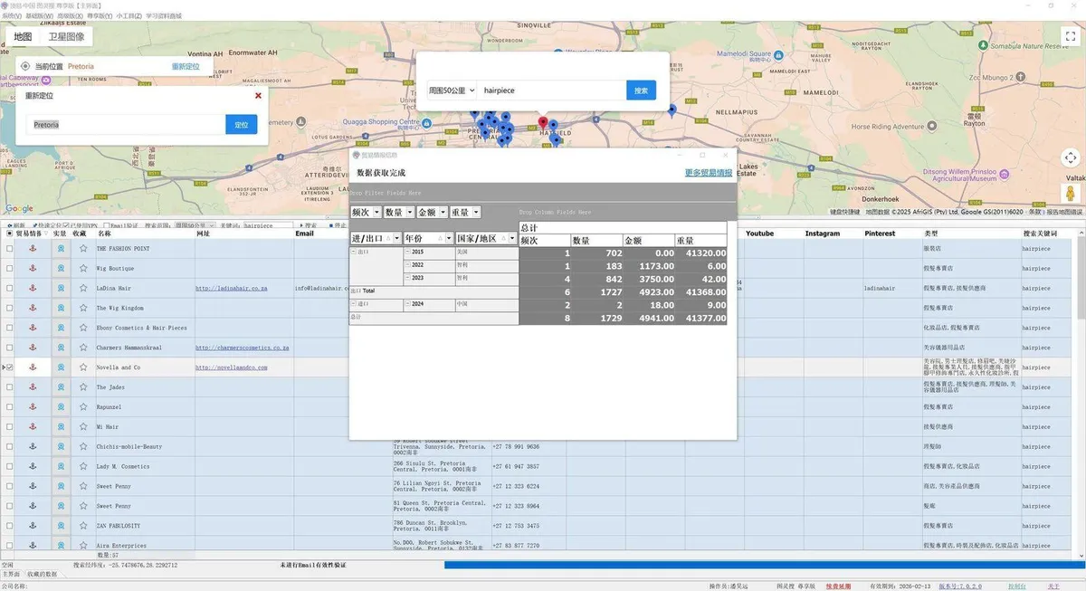Image resolution: width=1086 pixels, height=591 pixels.
Task: Close the relocate panel with red X
Action: click(258, 95)
